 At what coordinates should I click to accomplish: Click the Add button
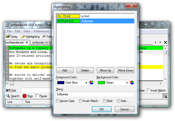[65, 70]
